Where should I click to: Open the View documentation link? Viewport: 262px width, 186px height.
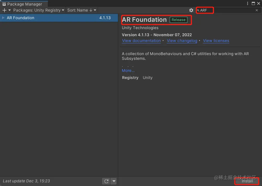[x=141, y=41]
